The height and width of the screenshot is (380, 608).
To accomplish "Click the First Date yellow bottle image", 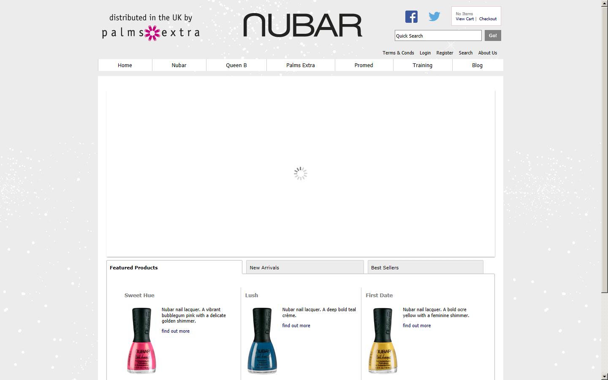I will point(383,340).
